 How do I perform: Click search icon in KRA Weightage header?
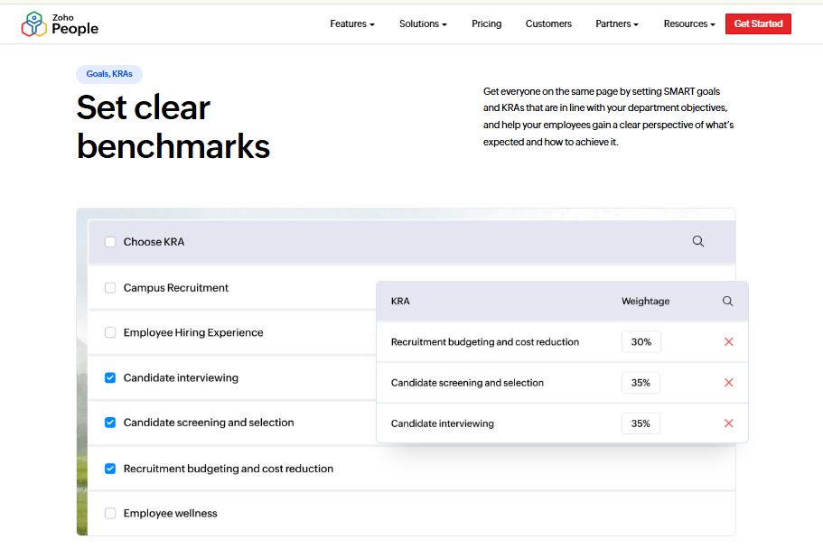(x=727, y=301)
